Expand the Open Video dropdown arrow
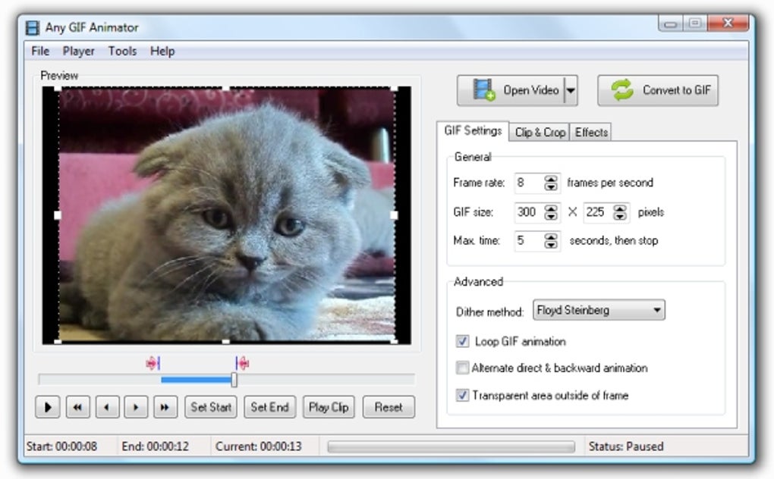The height and width of the screenshot is (479, 774). (571, 90)
